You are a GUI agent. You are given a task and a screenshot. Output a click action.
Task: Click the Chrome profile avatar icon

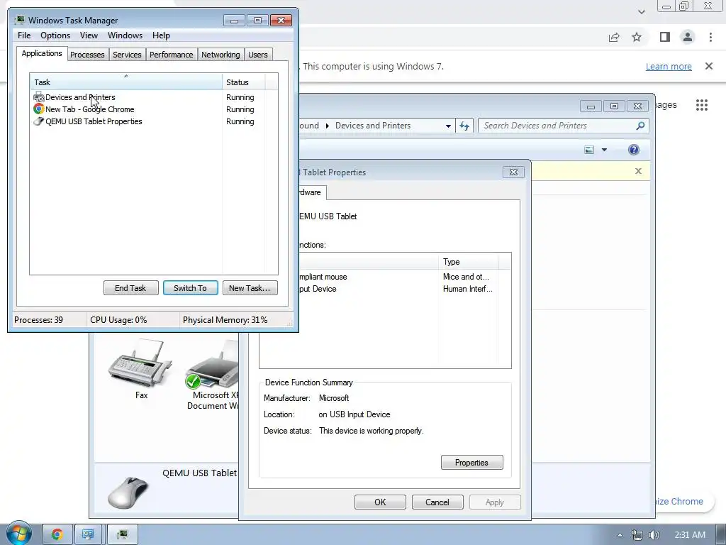point(688,38)
